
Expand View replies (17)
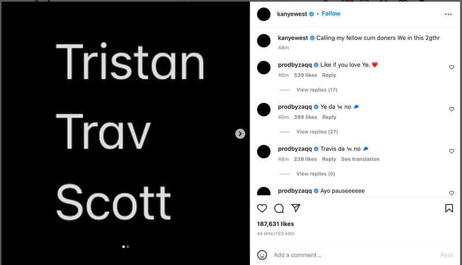tap(316, 90)
